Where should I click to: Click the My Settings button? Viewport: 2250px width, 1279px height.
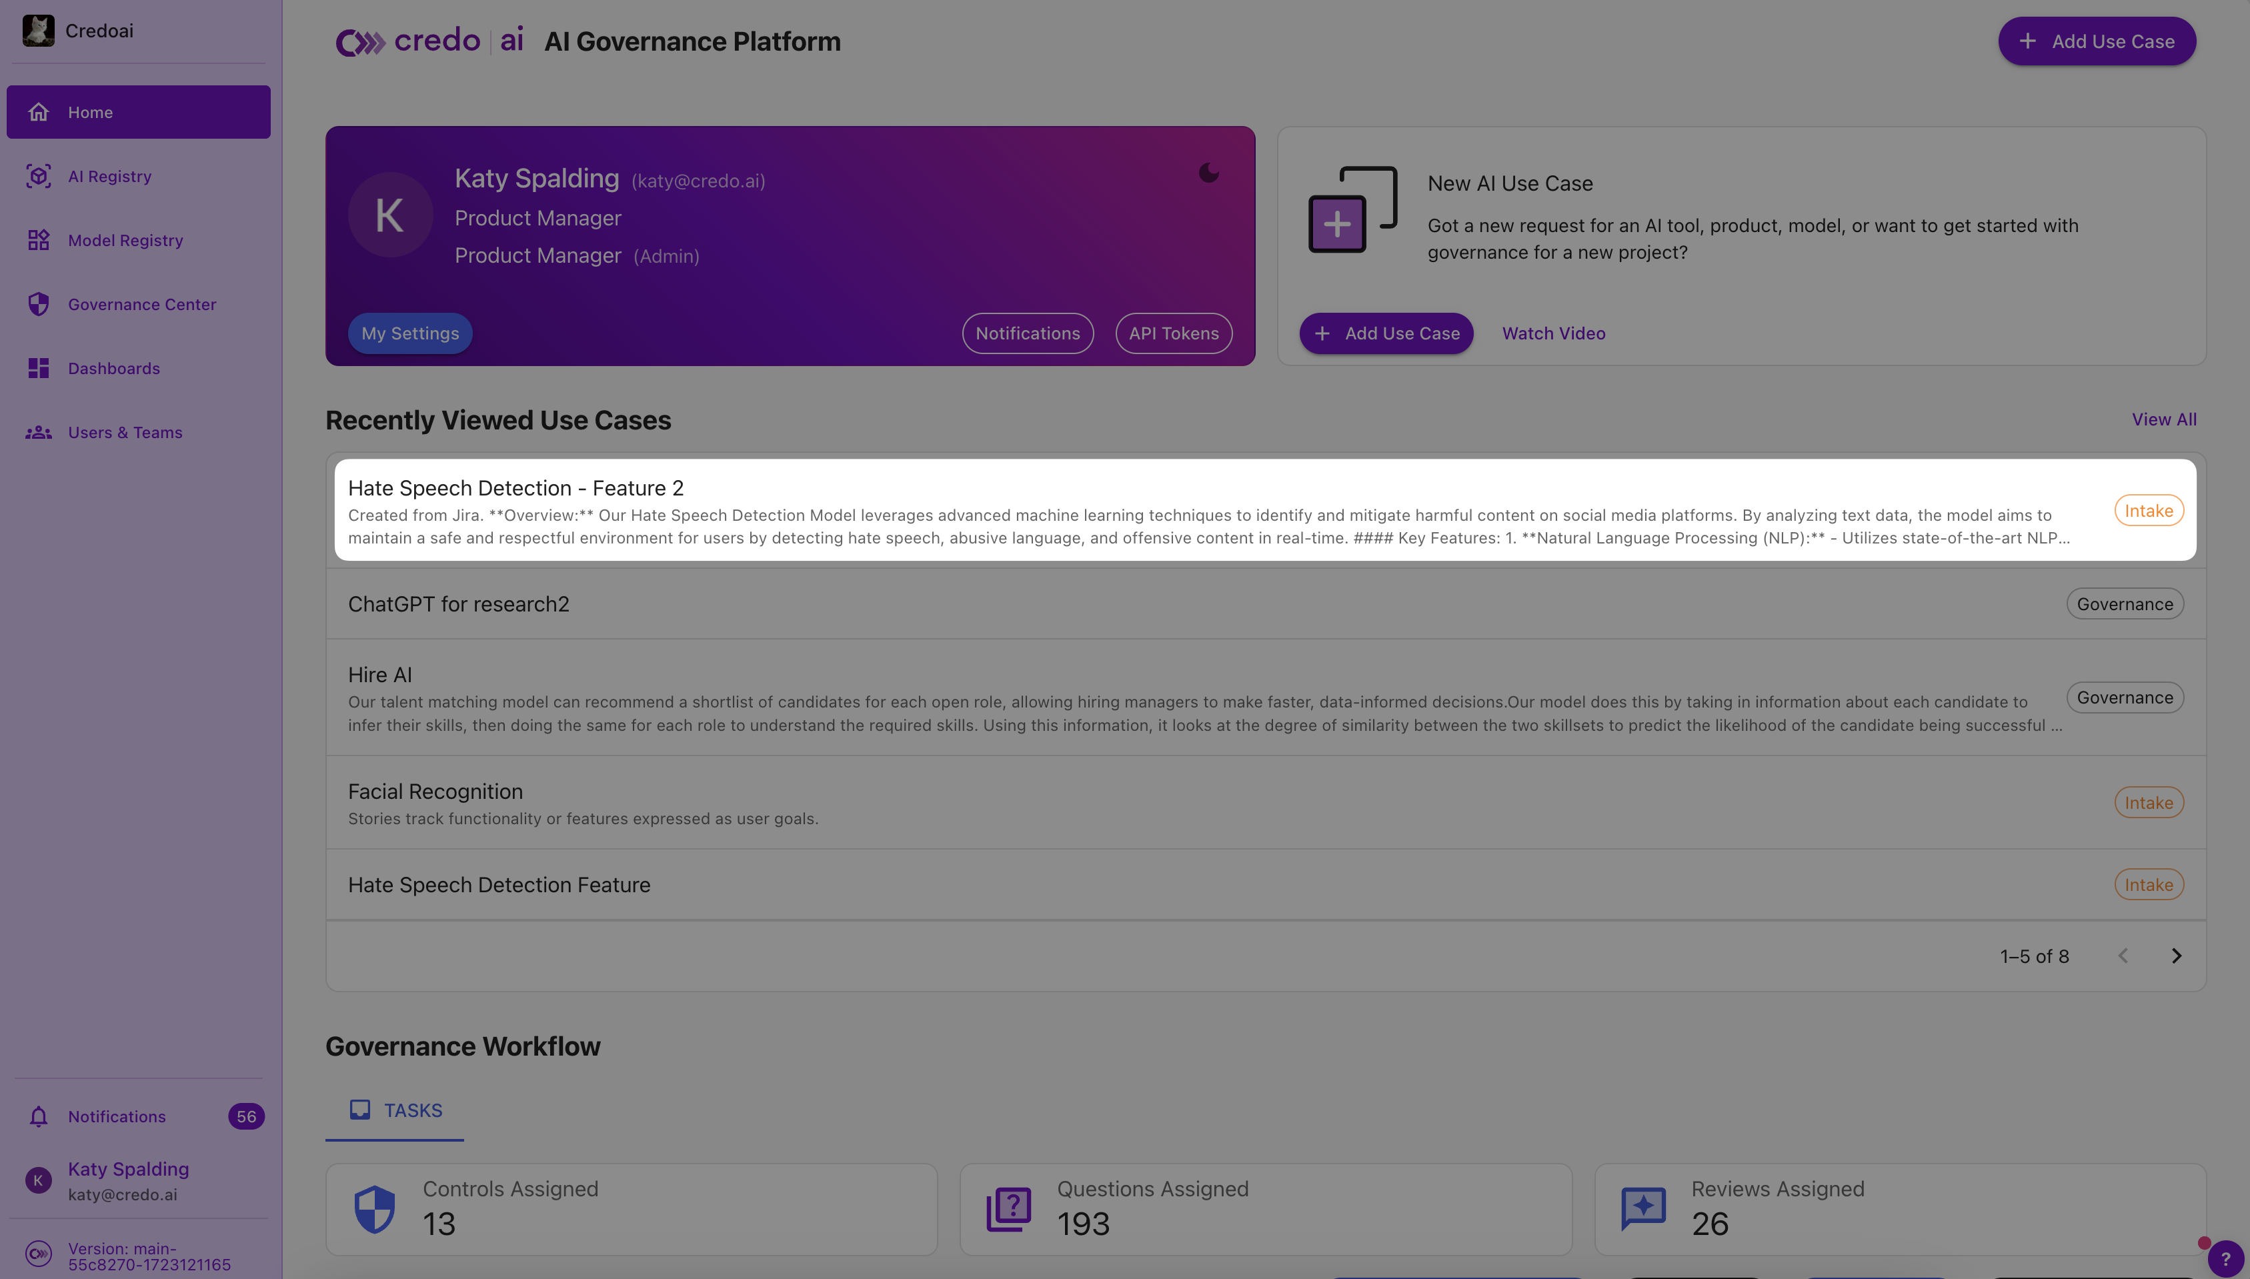point(409,334)
